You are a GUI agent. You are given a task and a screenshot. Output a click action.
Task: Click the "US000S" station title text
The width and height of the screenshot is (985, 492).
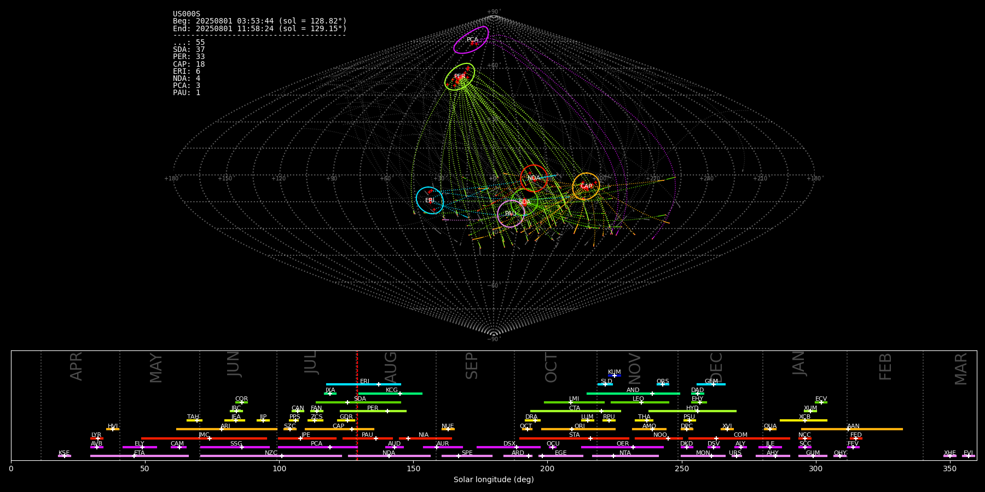[x=187, y=14]
